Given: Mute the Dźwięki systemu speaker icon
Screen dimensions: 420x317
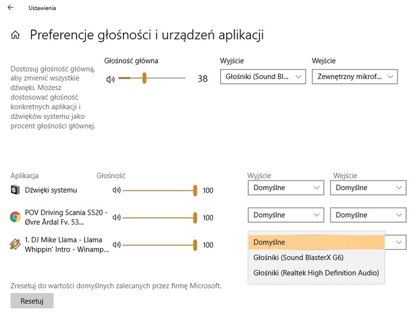Looking at the screenshot, I should (x=115, y=190).
